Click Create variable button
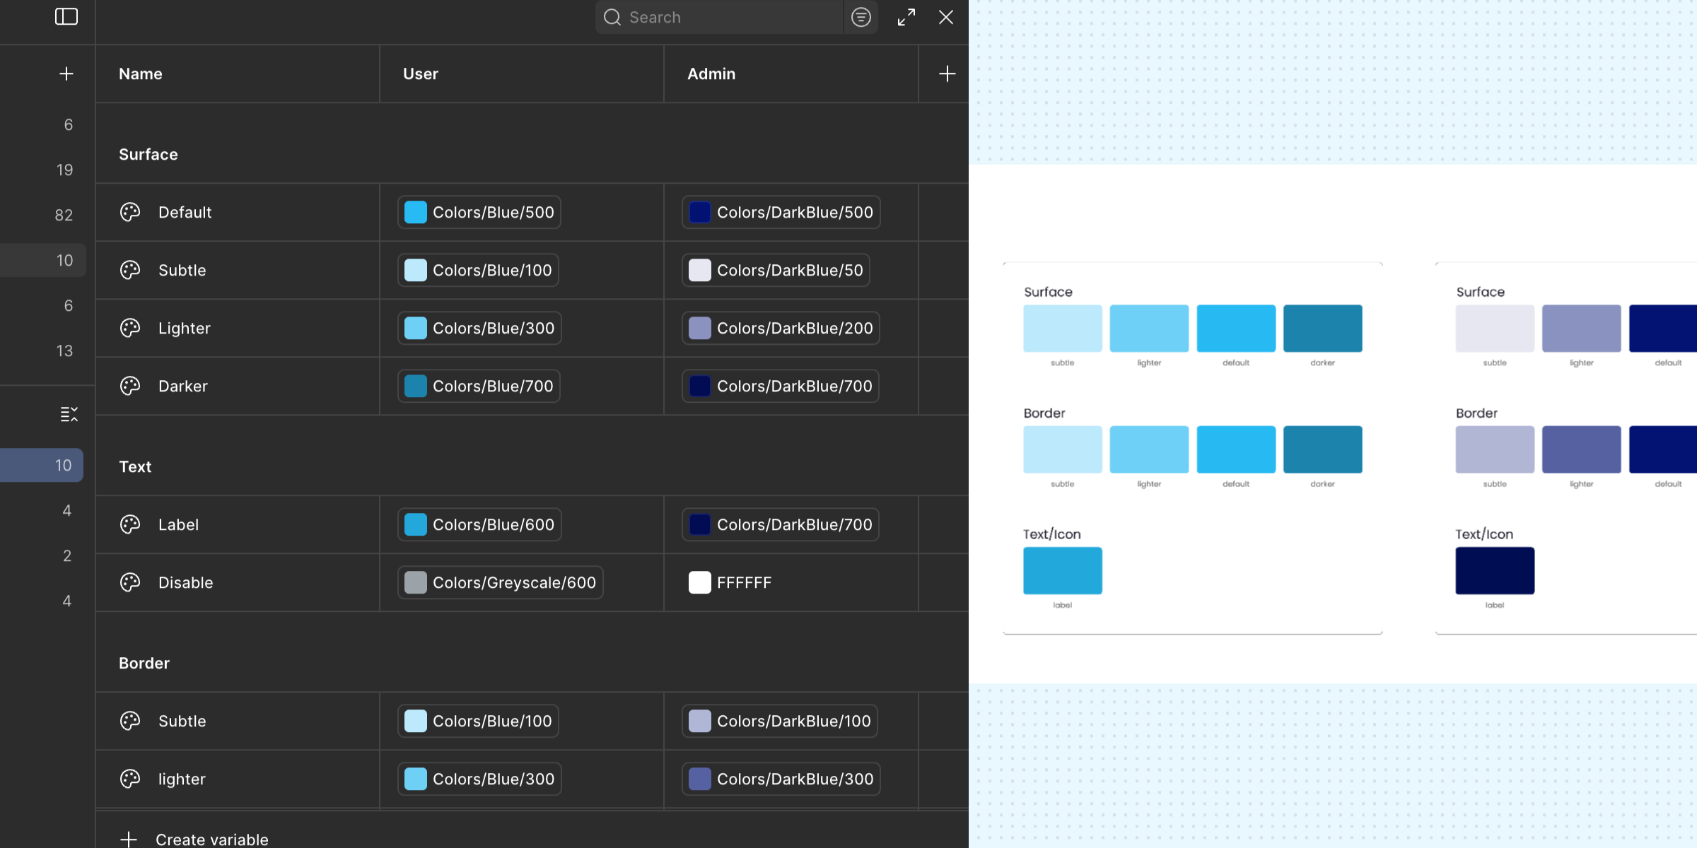This screenshot has height=848, width=1697. pos(211,839)
